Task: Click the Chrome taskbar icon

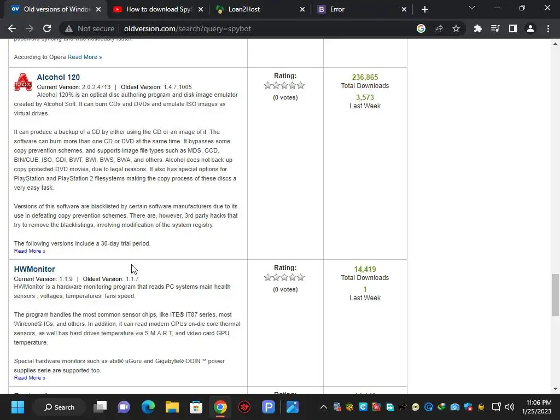Action: coord(220,407)
